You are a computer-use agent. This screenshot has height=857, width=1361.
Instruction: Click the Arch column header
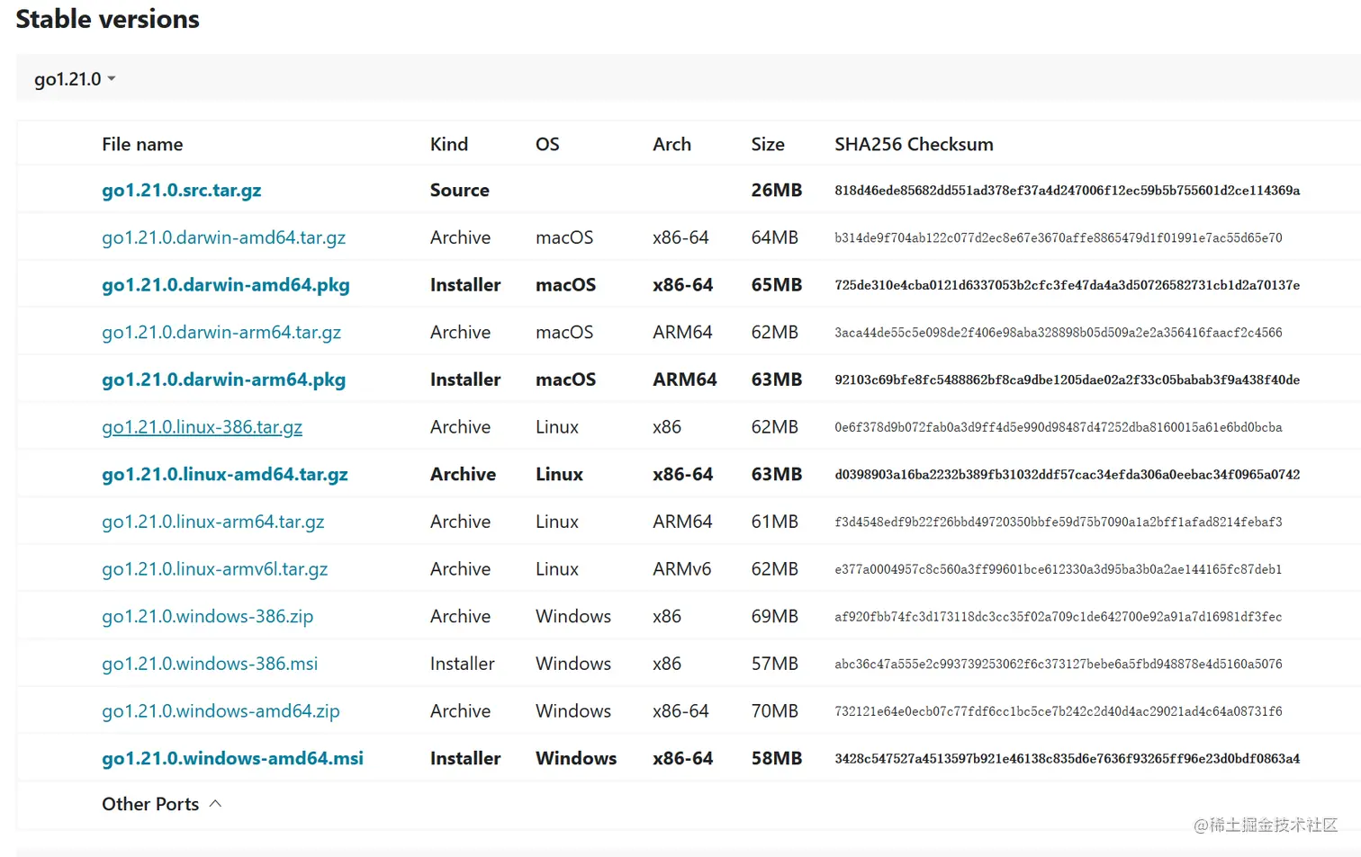pos(672,144)
